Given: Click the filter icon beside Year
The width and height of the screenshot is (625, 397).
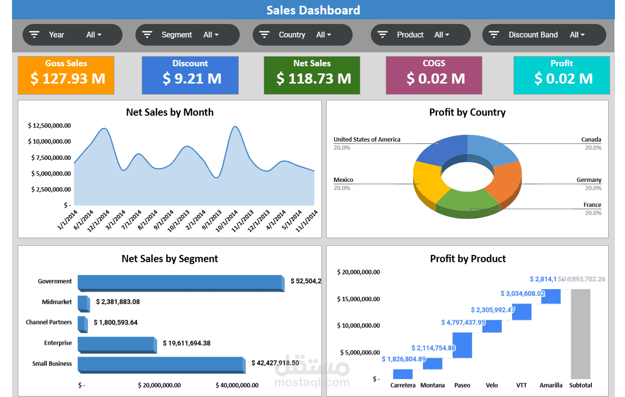Looking at the screenshot, I should click(x=34, y=35).
